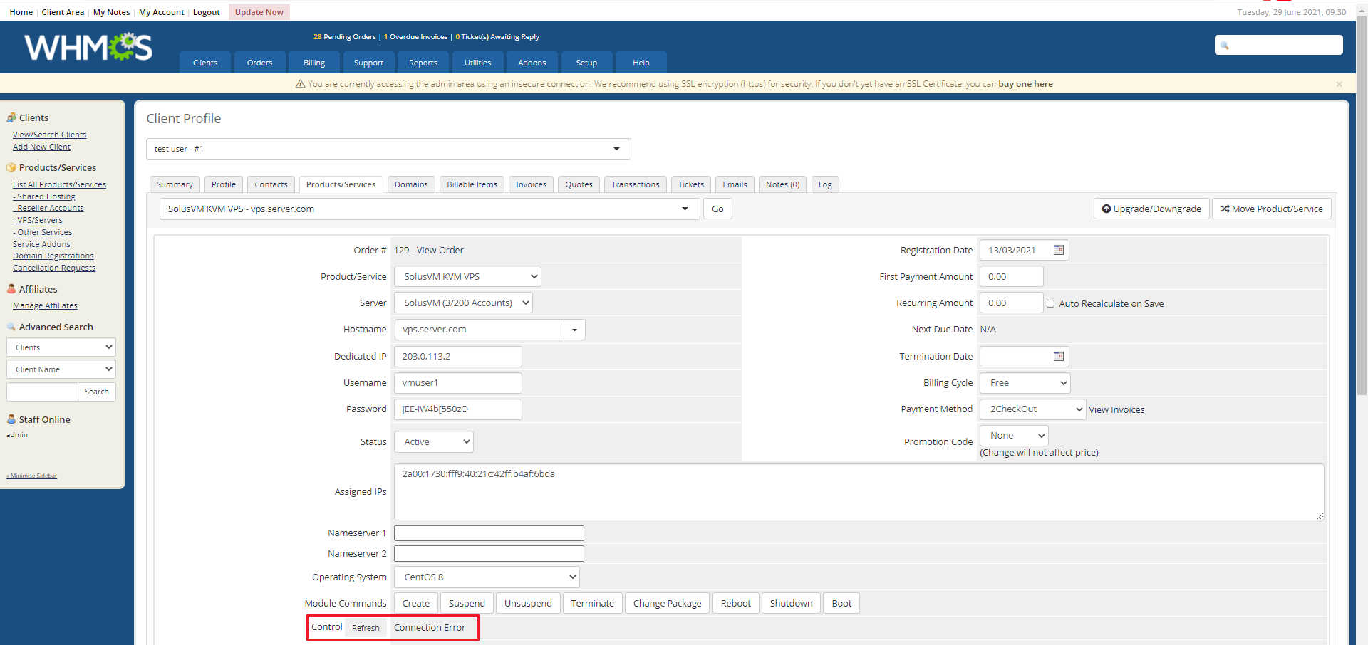The height and width of the screenshot is (645, 1368).
Task: Click the WHMCS logo
Action: [x=88, y=47]
